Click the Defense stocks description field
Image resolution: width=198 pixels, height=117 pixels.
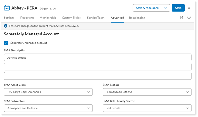point(98,57)
